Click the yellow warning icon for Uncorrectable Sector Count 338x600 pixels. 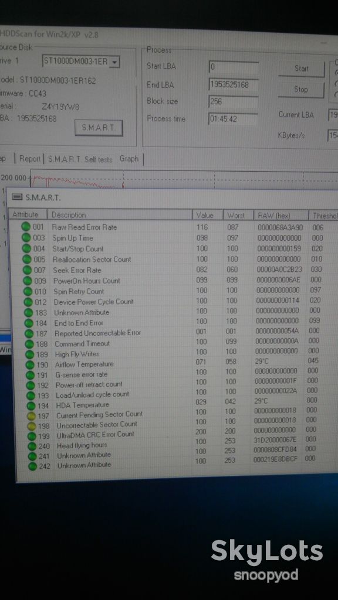pos(32,426)
